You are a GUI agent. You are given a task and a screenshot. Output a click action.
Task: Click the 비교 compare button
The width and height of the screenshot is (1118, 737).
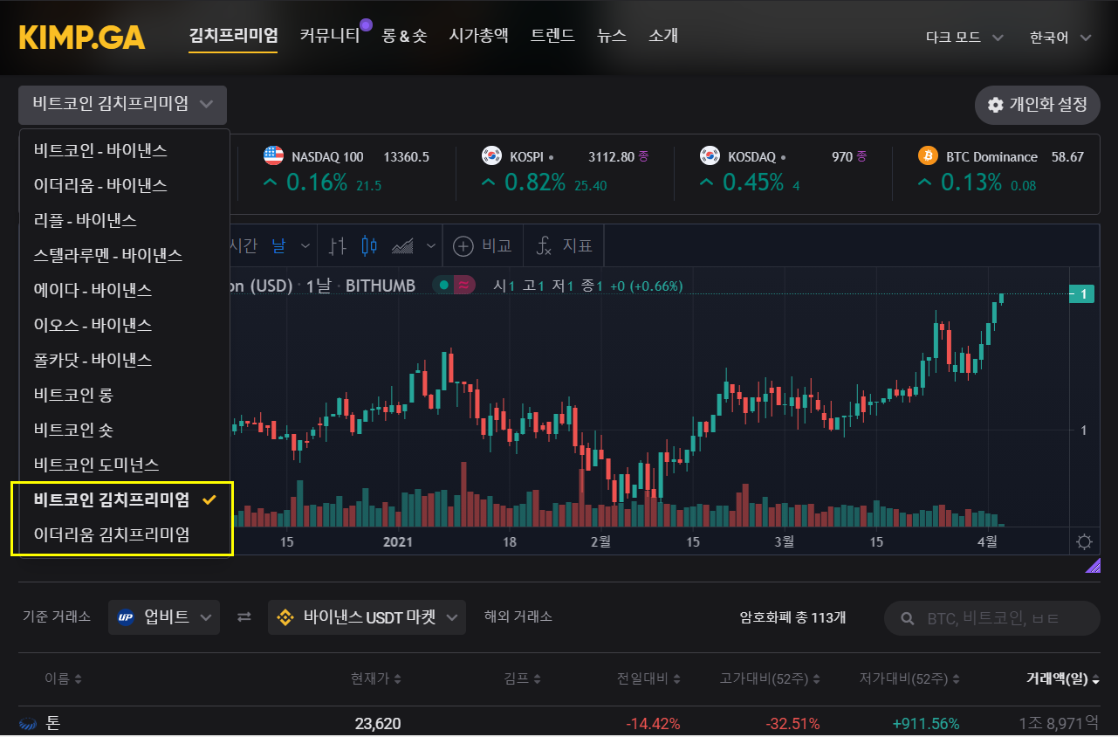tap(482, 246)
